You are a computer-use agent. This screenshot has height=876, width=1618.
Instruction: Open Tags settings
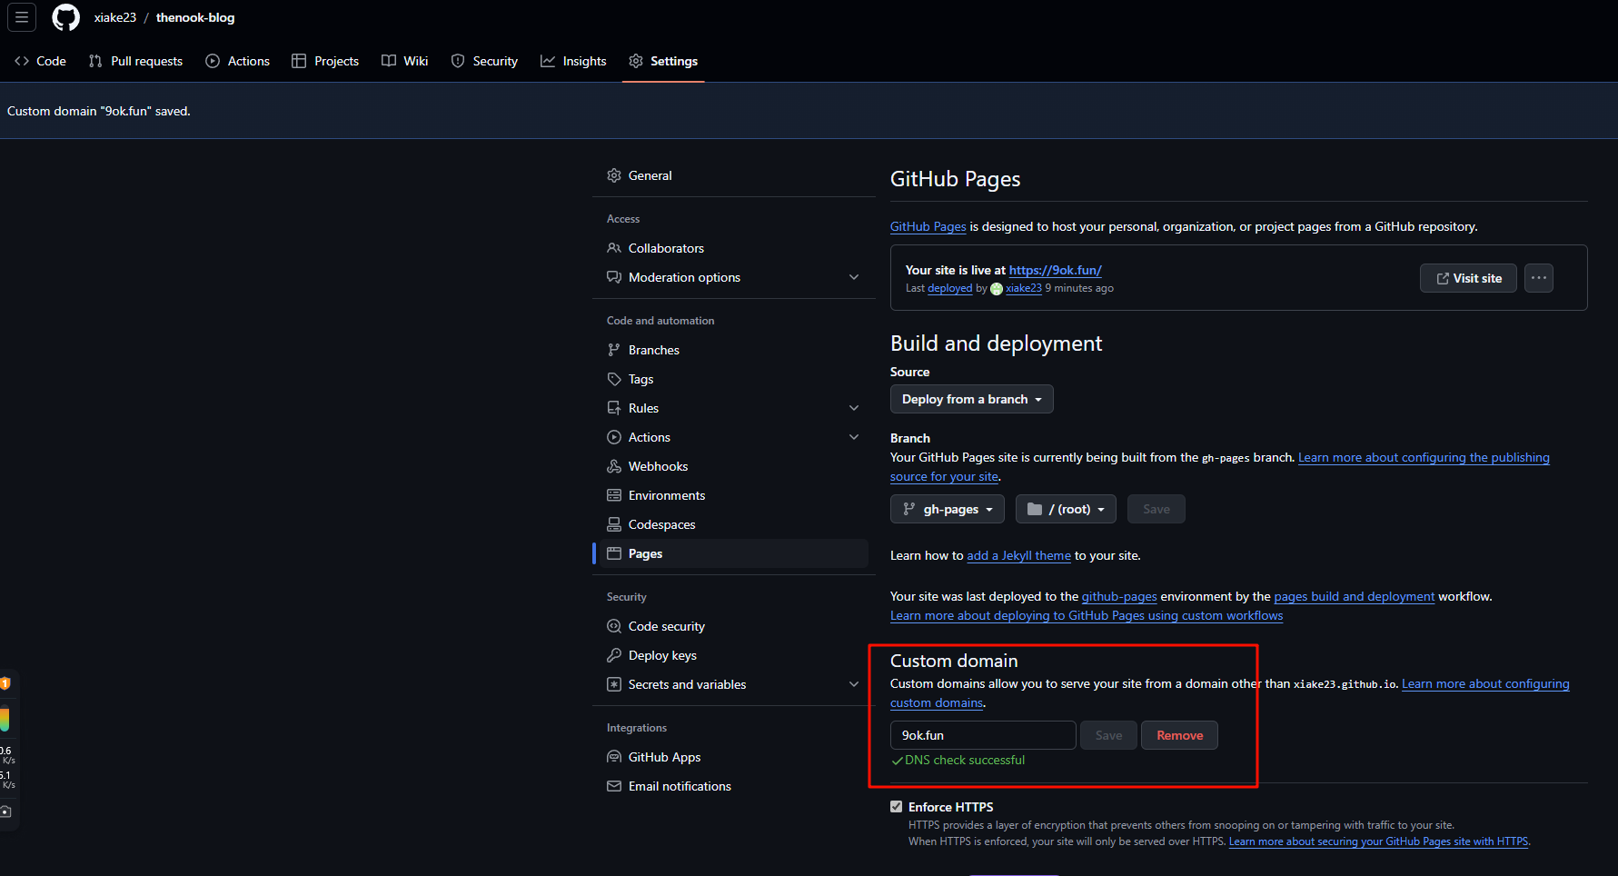[734, 379]
